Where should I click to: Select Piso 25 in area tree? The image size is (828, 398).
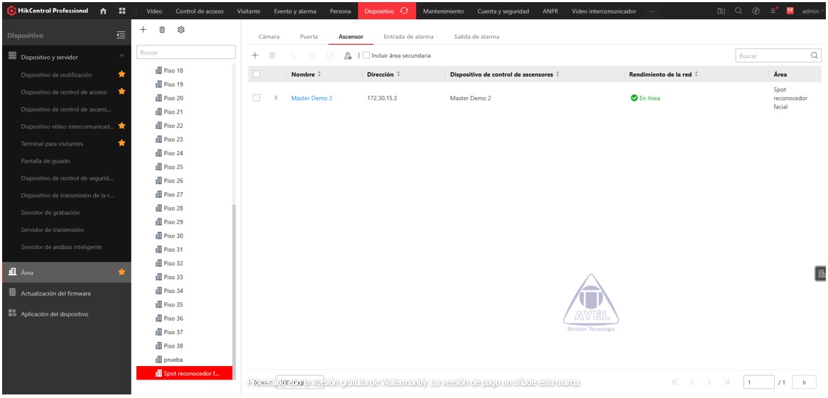[173, 167]
